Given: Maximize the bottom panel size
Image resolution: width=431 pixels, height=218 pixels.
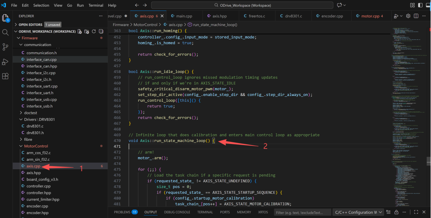Looking at the screenshot, I should click(x=416, y=212).
